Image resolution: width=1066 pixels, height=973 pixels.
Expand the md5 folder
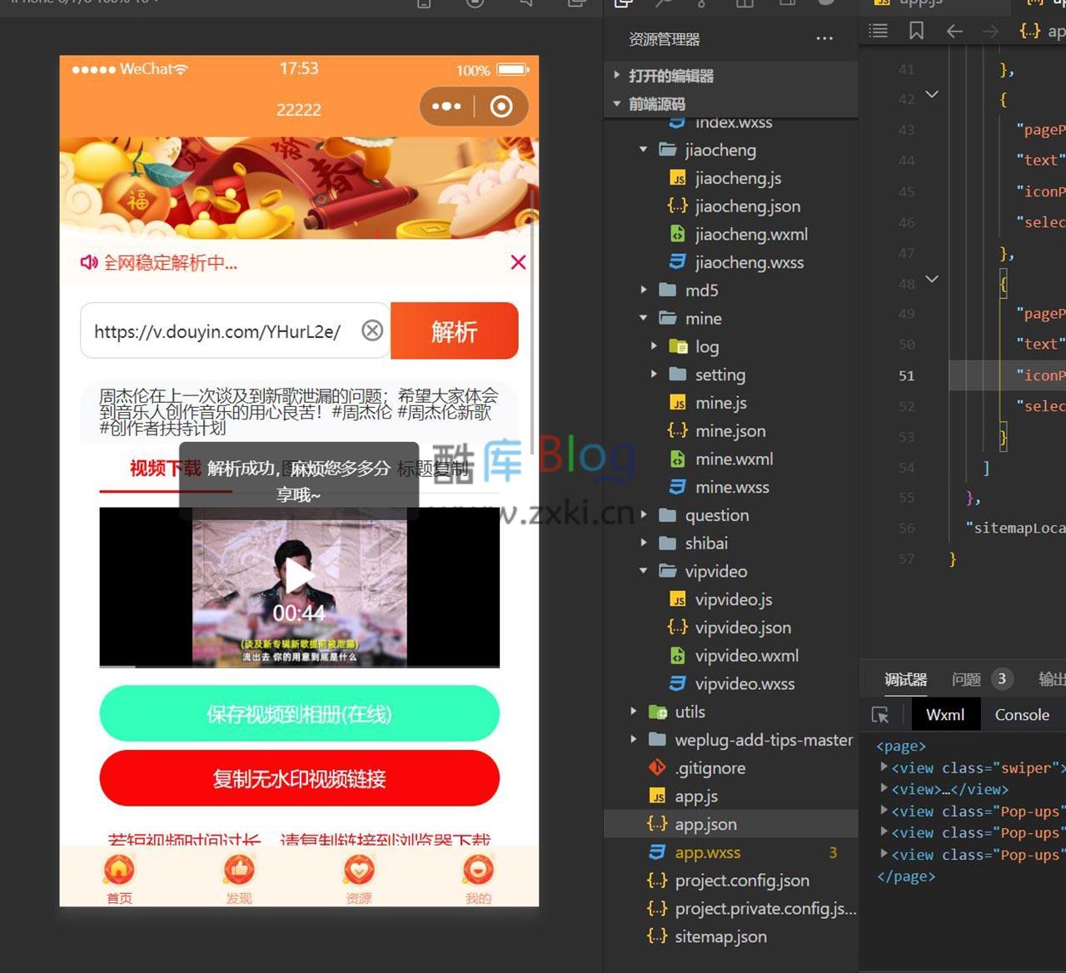[x=643, y=290]
